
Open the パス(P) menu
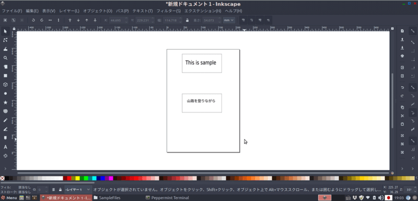coord(122,11)
